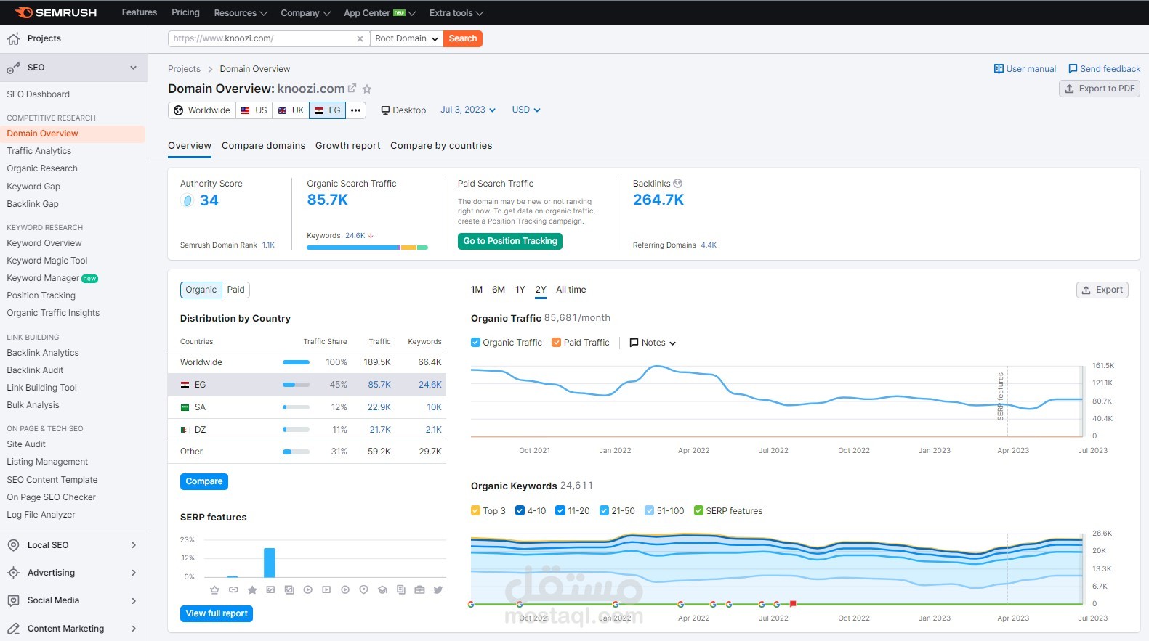The height and width of the screenshot is (641, 1149).
Task: Collapse the SEO sidebar section
Action: [133, 68]
